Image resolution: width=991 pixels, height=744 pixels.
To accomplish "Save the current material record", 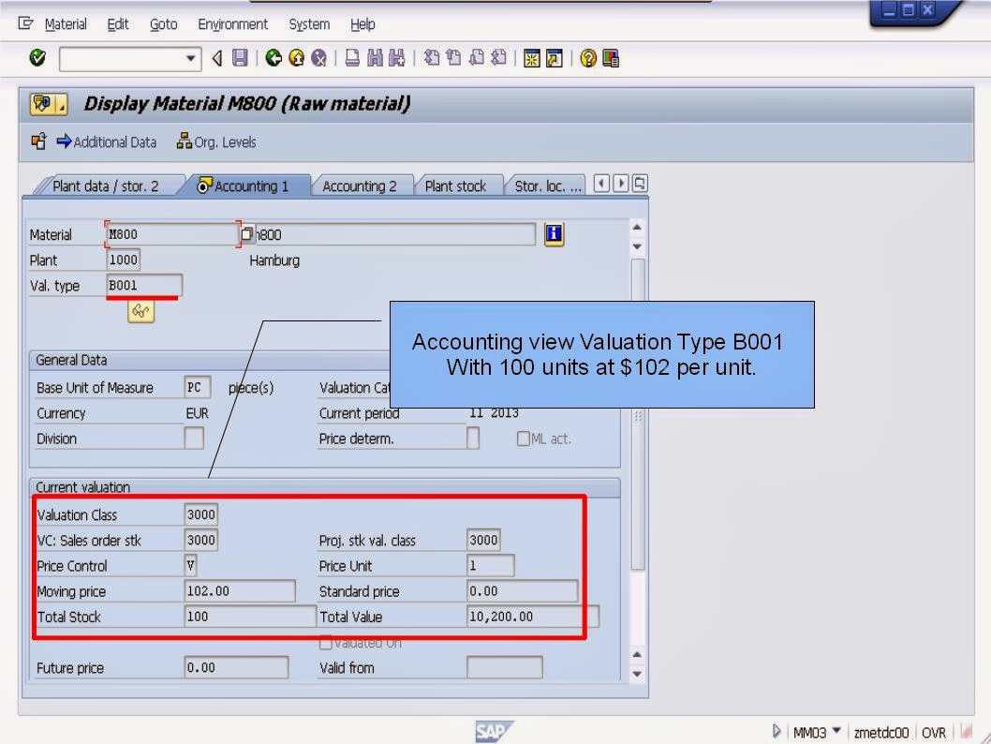I will click(242, 58).
